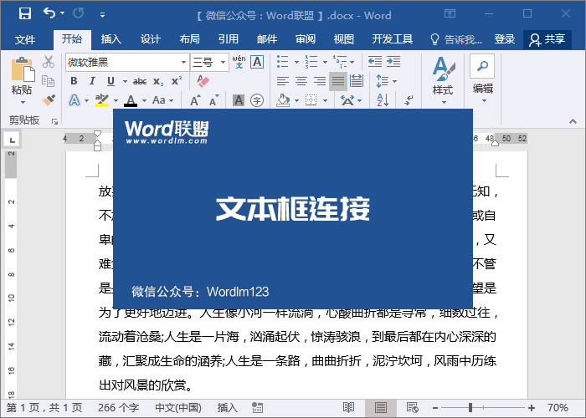Click the Shading paint bucket icon
The width and height of the screenshot is (586, 418).
(x=283, y=100)
